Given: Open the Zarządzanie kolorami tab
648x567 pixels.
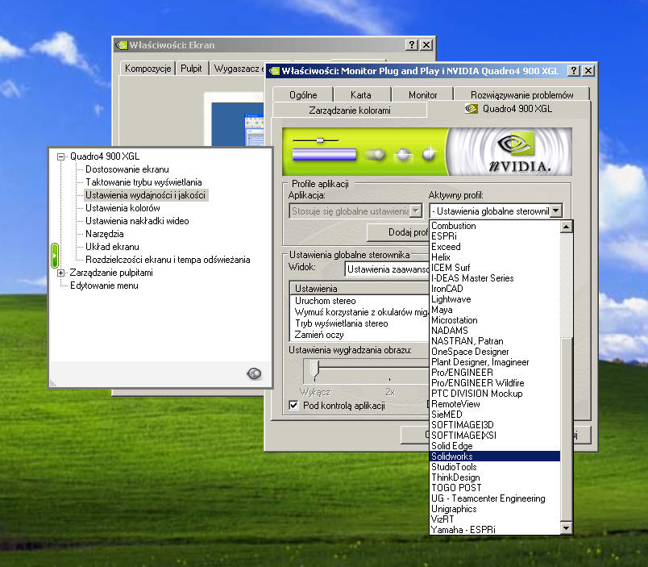Looking at the screenshot, I should coord(350,110).
